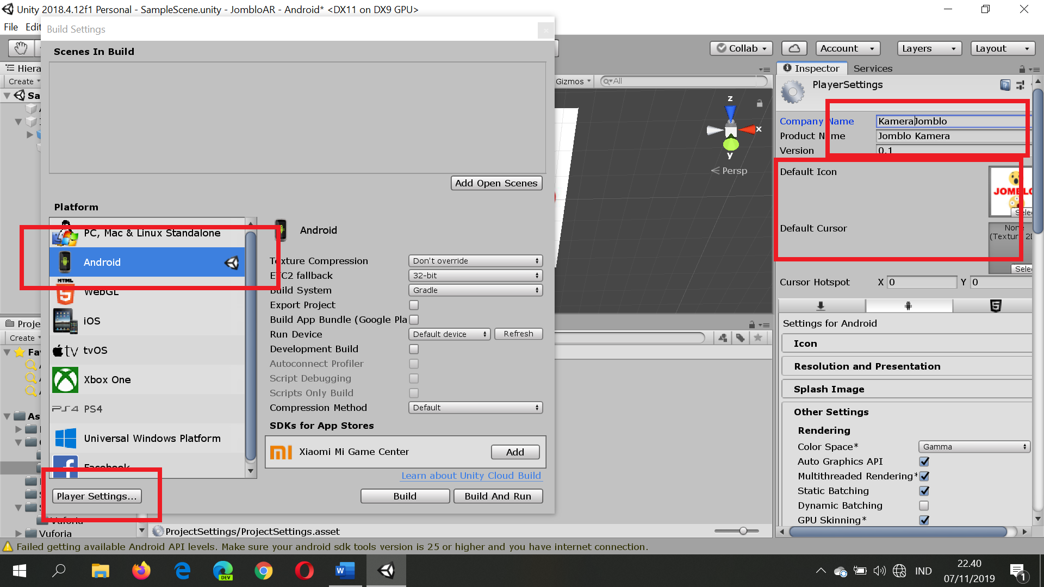The height and width of the screenshot is (587, 1044).
Task: Open the File menu
Action: [11, 27]
